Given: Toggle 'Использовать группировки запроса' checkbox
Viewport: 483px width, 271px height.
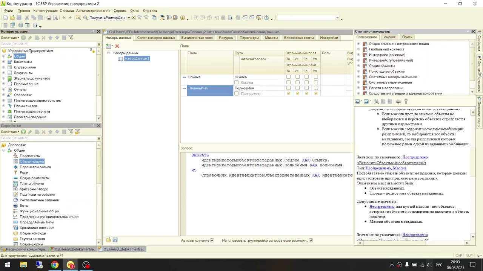Looking at the screenshot, I should 311,241.
